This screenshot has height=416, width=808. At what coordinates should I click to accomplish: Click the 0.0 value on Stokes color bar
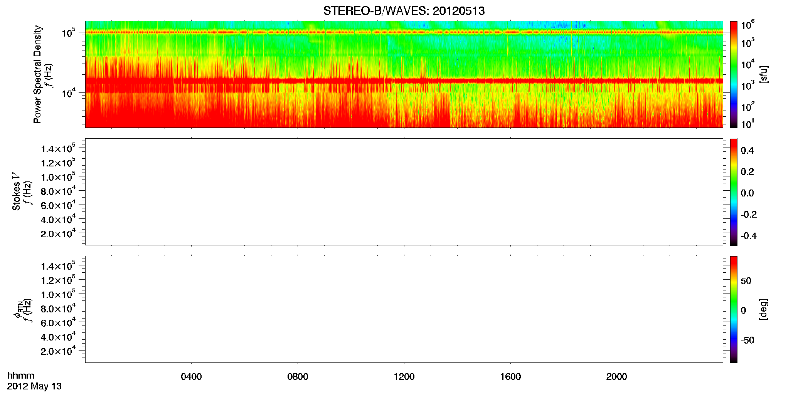pyautogui.click(x=747, y=193)
